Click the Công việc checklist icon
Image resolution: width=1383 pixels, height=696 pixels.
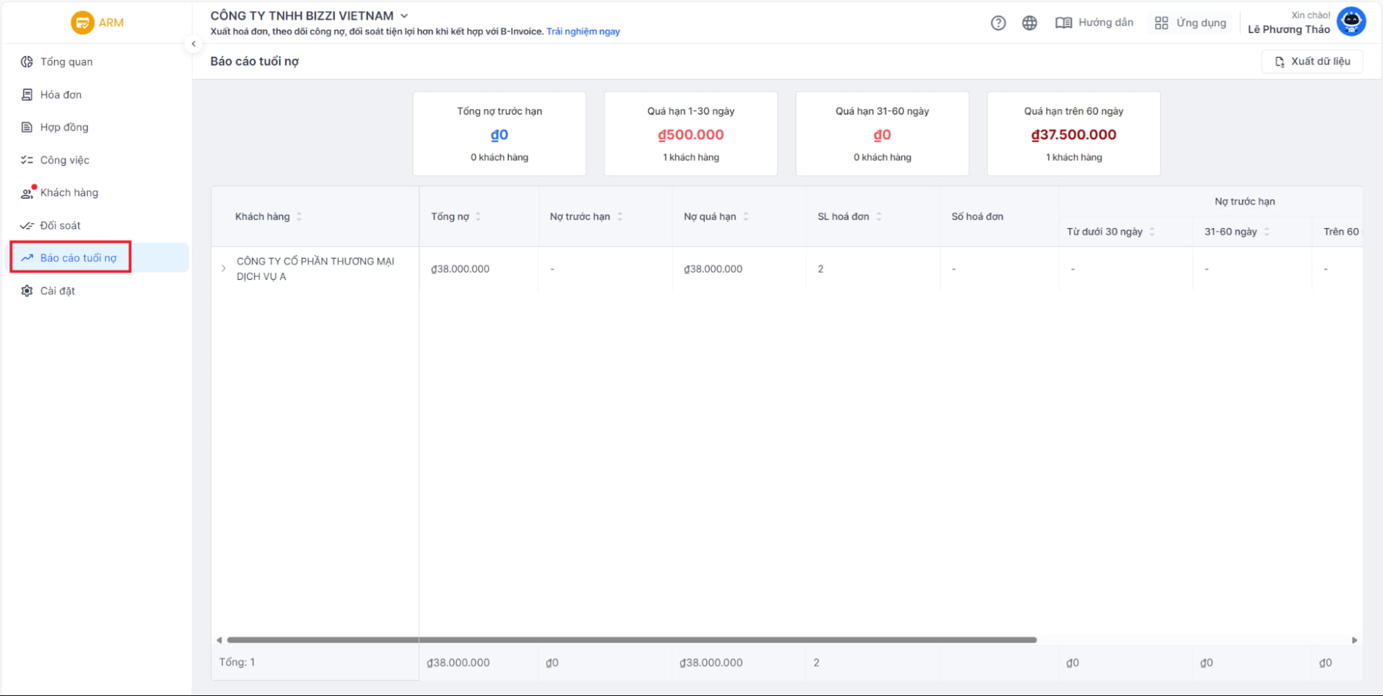27,160
